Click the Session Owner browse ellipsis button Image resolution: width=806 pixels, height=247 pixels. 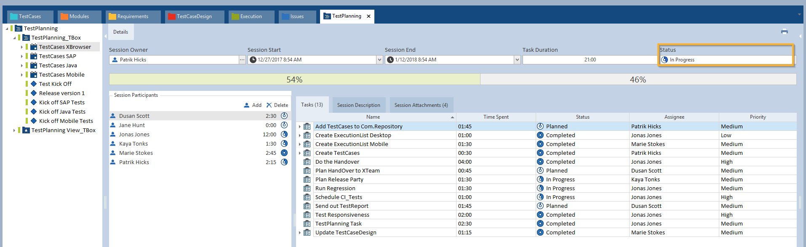pos(242,60)
